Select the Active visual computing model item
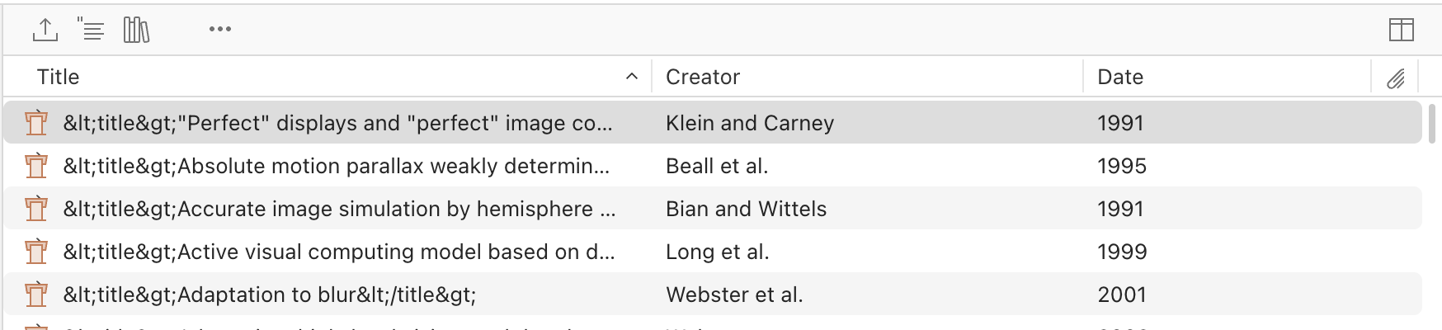Viewport: 1442px width, 330px height. coord(713,252)
